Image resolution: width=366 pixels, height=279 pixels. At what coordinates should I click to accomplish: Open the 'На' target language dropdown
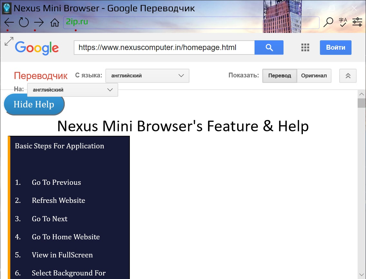click(x=72, y=90)
